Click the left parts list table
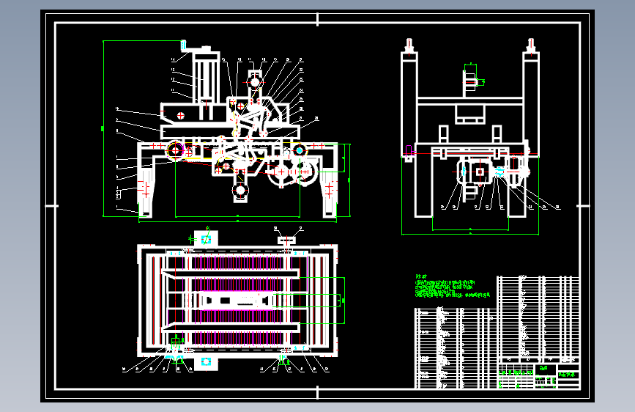The width and height of the screenshot is (635, 412). [x=456, y=348]
